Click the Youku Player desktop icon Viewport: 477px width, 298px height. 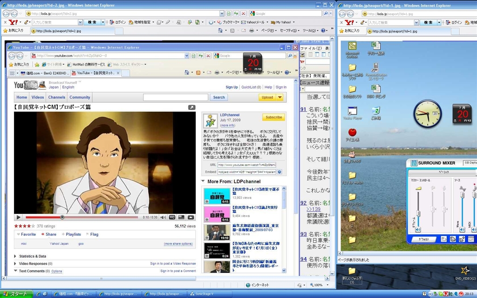click(352, 113)
